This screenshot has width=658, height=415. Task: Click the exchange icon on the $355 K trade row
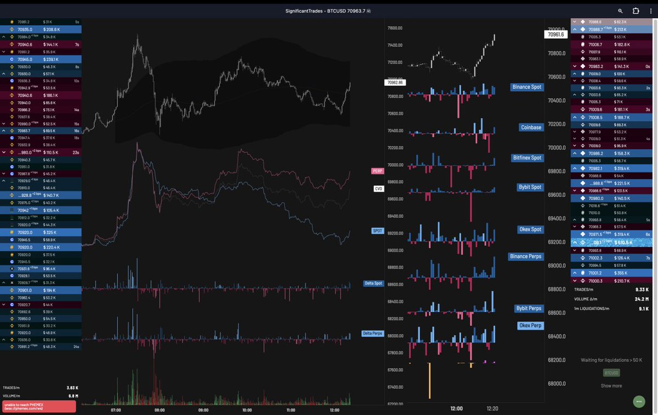583,272
